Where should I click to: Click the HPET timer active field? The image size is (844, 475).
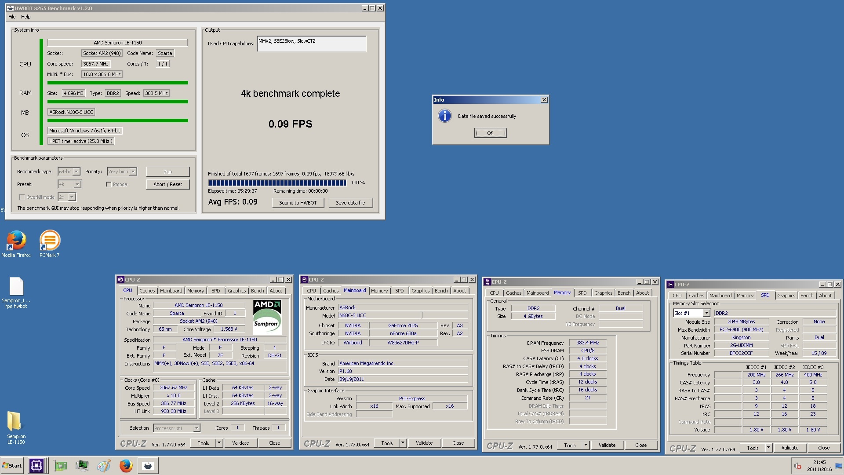(81, 141)
